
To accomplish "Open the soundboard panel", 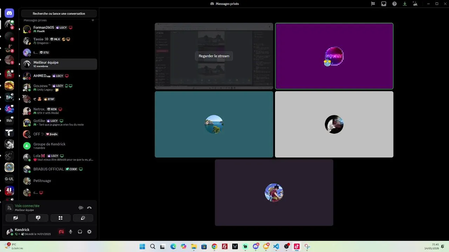I will pyautogui.click(x=83, y=218).
